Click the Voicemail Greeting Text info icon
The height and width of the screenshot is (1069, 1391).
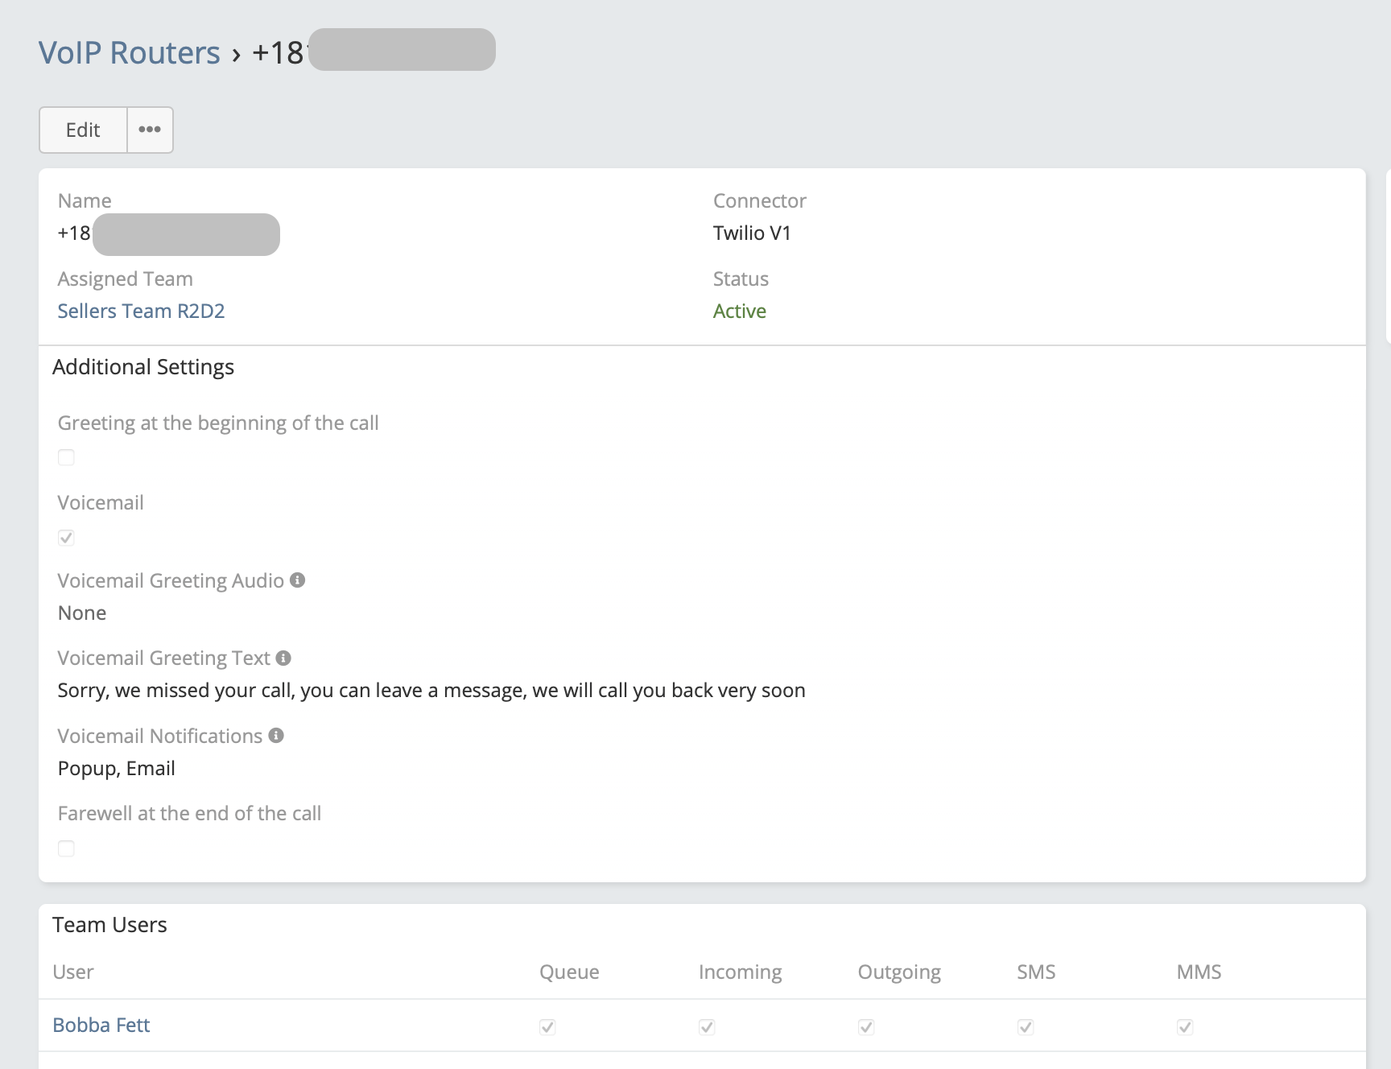click(x=283, y=658)
